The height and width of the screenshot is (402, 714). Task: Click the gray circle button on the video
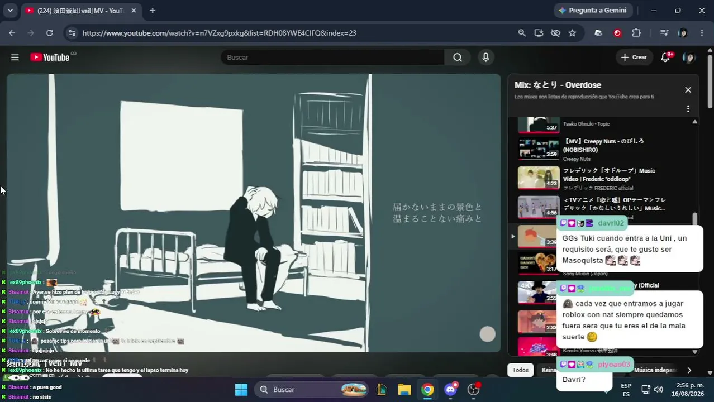pyautogui.click(x=488, y=334)
